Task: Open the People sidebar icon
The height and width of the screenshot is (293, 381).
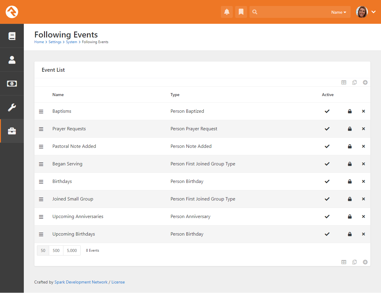Action: (12, 60)
